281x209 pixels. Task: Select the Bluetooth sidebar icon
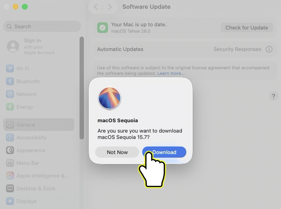(10, 81)
